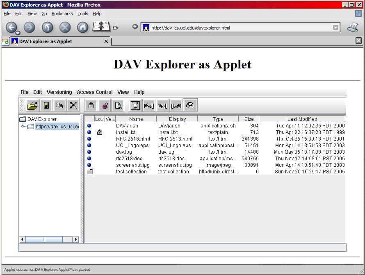The width and height of the screenshot is (365, 275).
Task: Click the Last Modified column header
Action: [302, 119]
